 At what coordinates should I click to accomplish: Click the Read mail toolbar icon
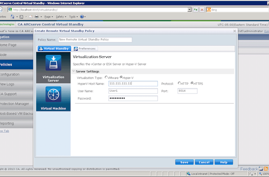(x=31, y=17)
